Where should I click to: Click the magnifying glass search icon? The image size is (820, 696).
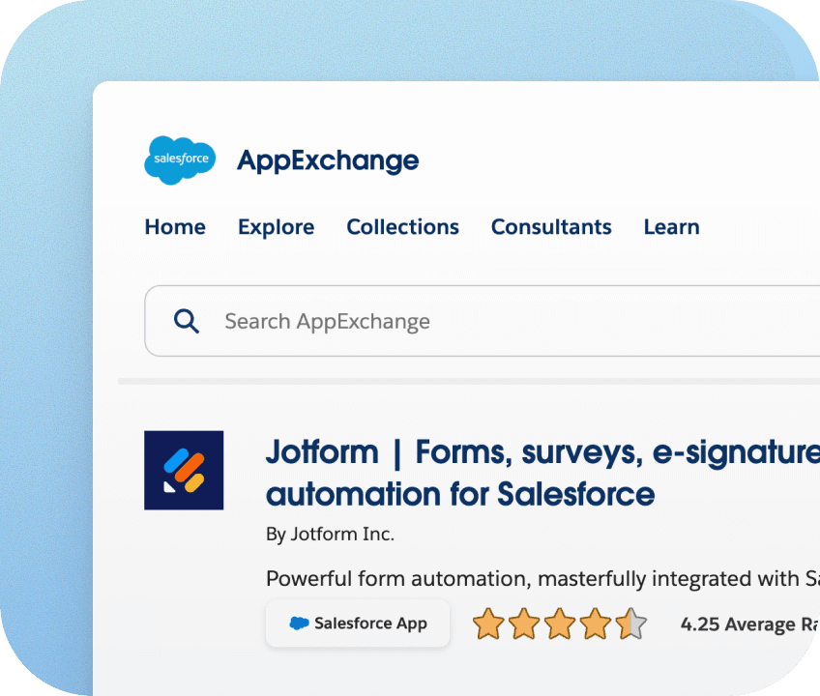[186, 320]
